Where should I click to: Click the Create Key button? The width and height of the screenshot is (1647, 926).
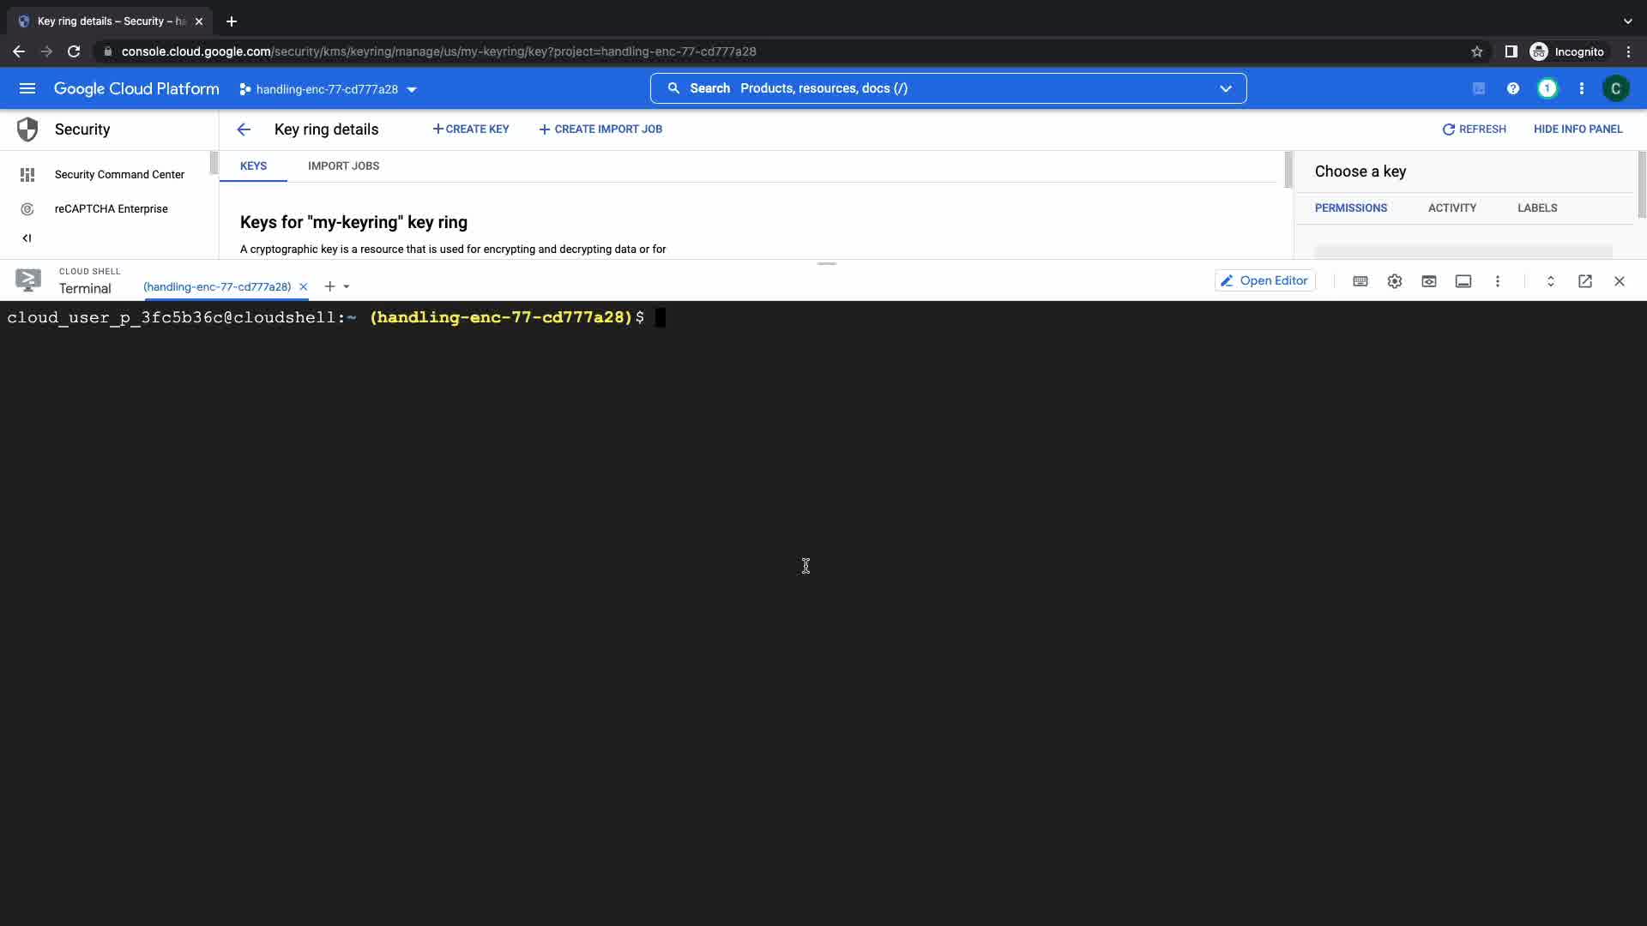[471, 129]
